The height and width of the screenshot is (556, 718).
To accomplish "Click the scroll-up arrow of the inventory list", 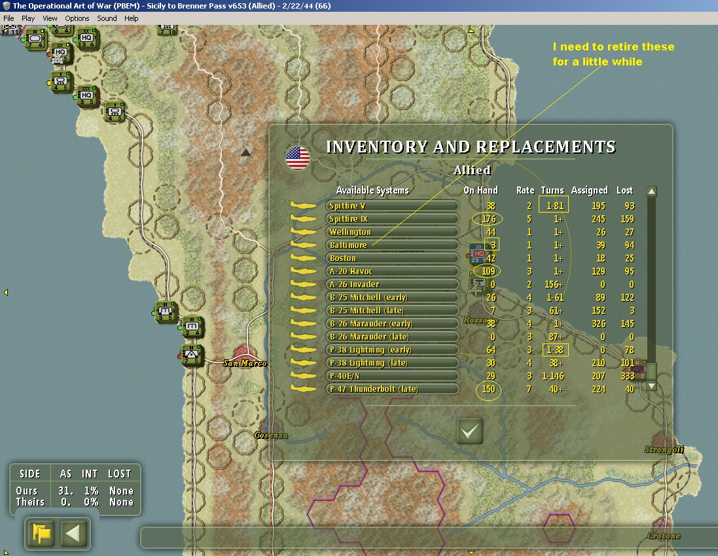I will pos(652,191).
